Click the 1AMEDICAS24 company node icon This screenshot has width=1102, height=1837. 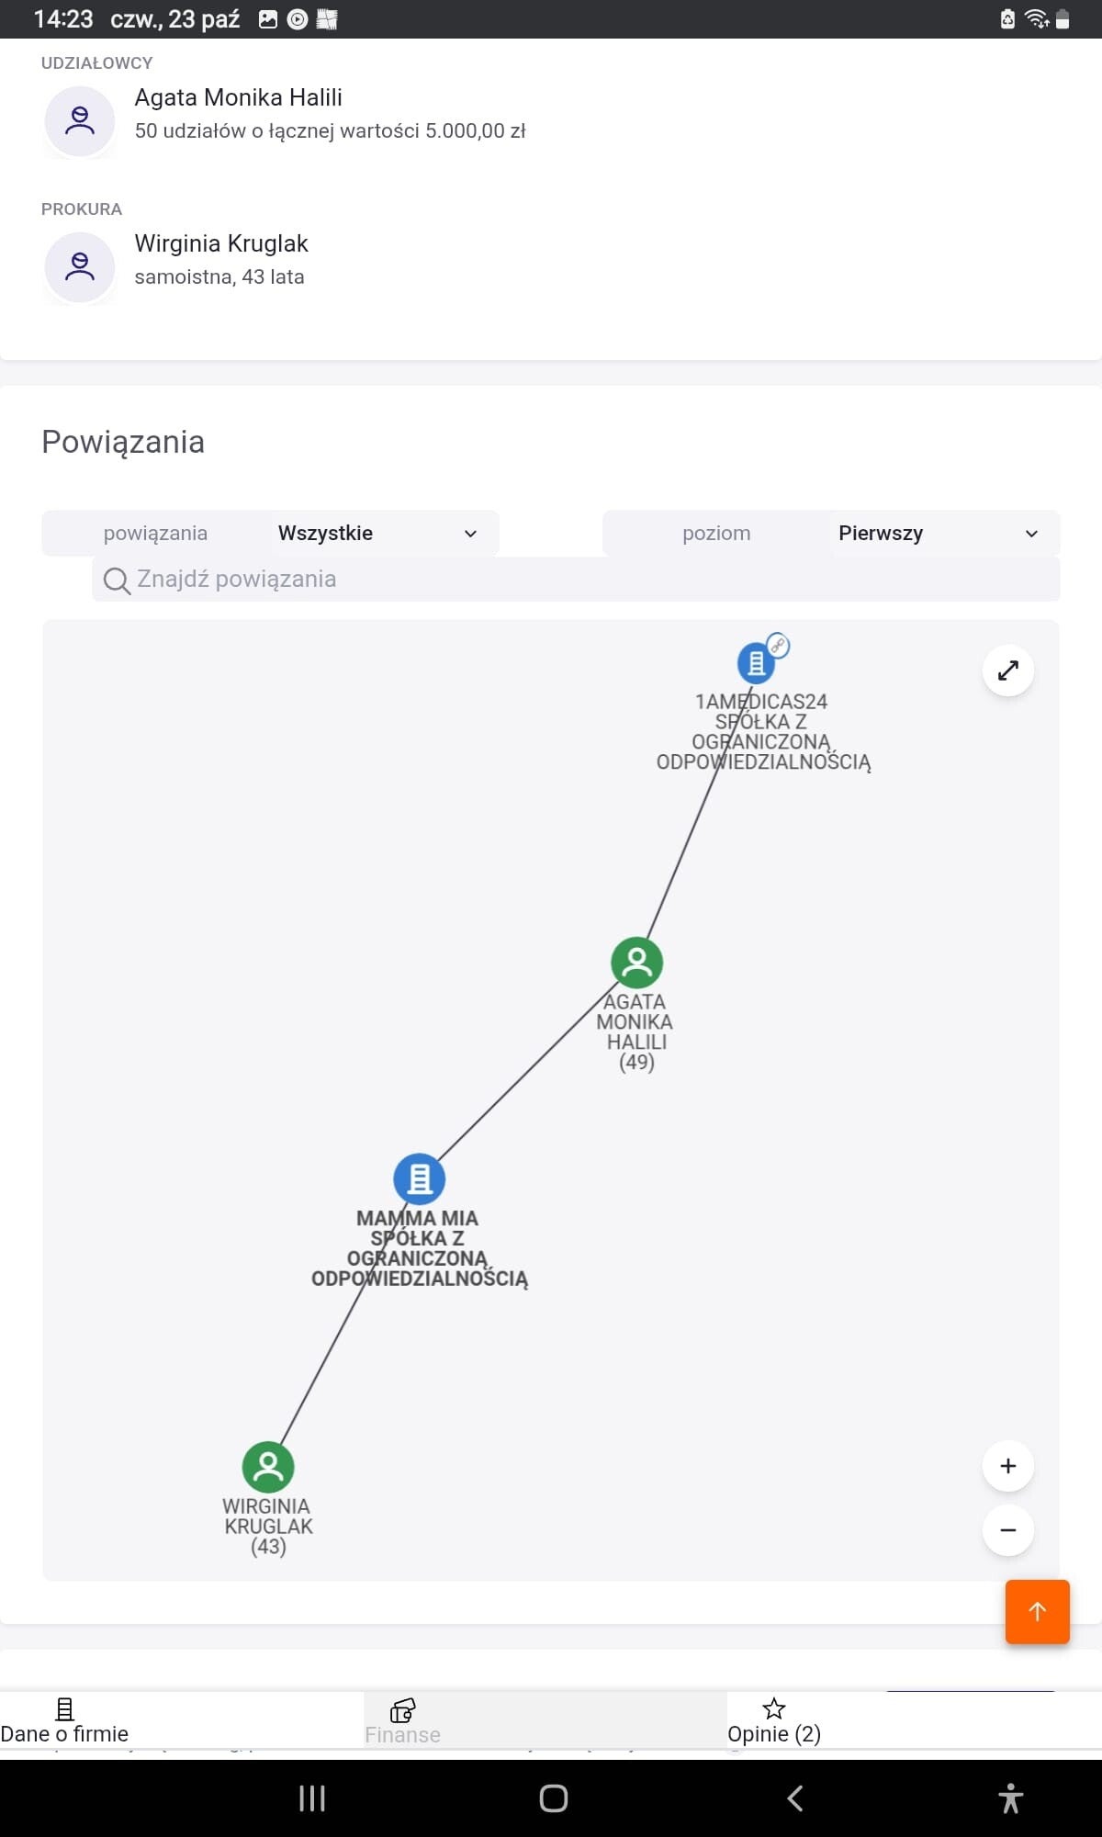point(756,662)
